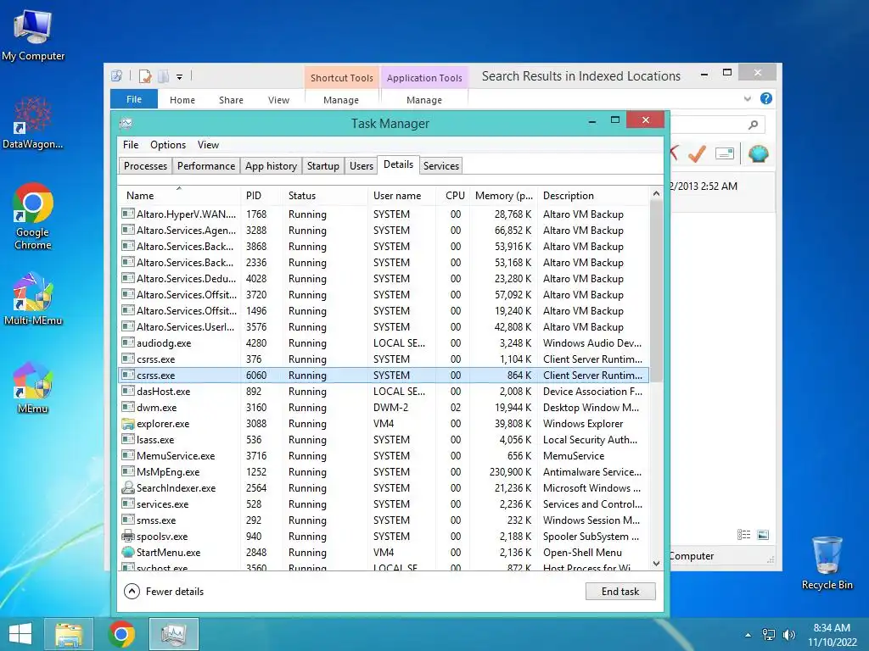Viewport: 869px width, 651px height.
Task: Open the DataWagon desktop shortcut
Action: coord(33,123)
